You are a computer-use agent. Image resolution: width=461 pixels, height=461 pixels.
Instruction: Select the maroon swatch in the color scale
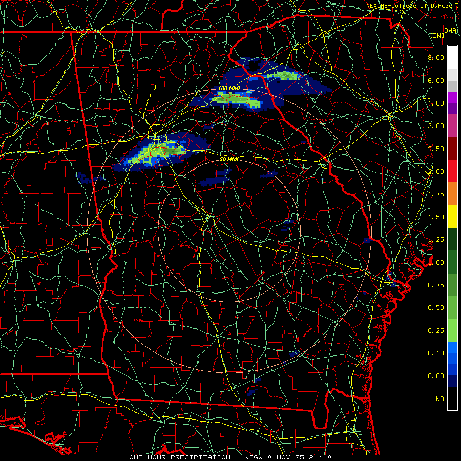pos(452,149)
